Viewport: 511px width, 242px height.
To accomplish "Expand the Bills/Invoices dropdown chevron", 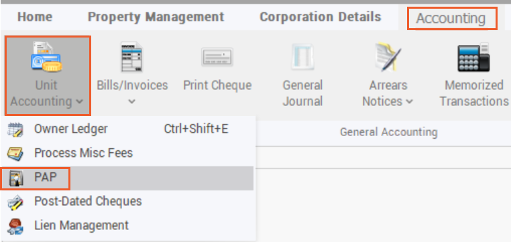I will click(x=131, y=102).
